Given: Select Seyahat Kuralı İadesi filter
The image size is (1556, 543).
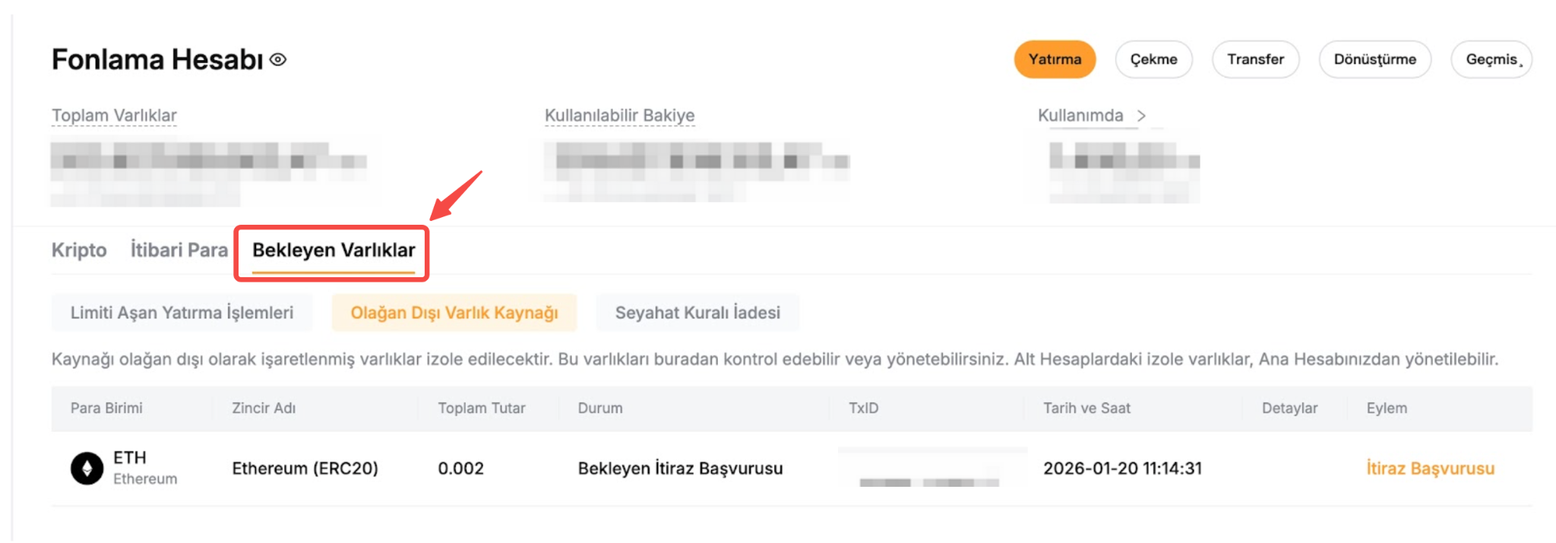Looking at the screenshot, I should pyautogui.click(x=697, y=313).
